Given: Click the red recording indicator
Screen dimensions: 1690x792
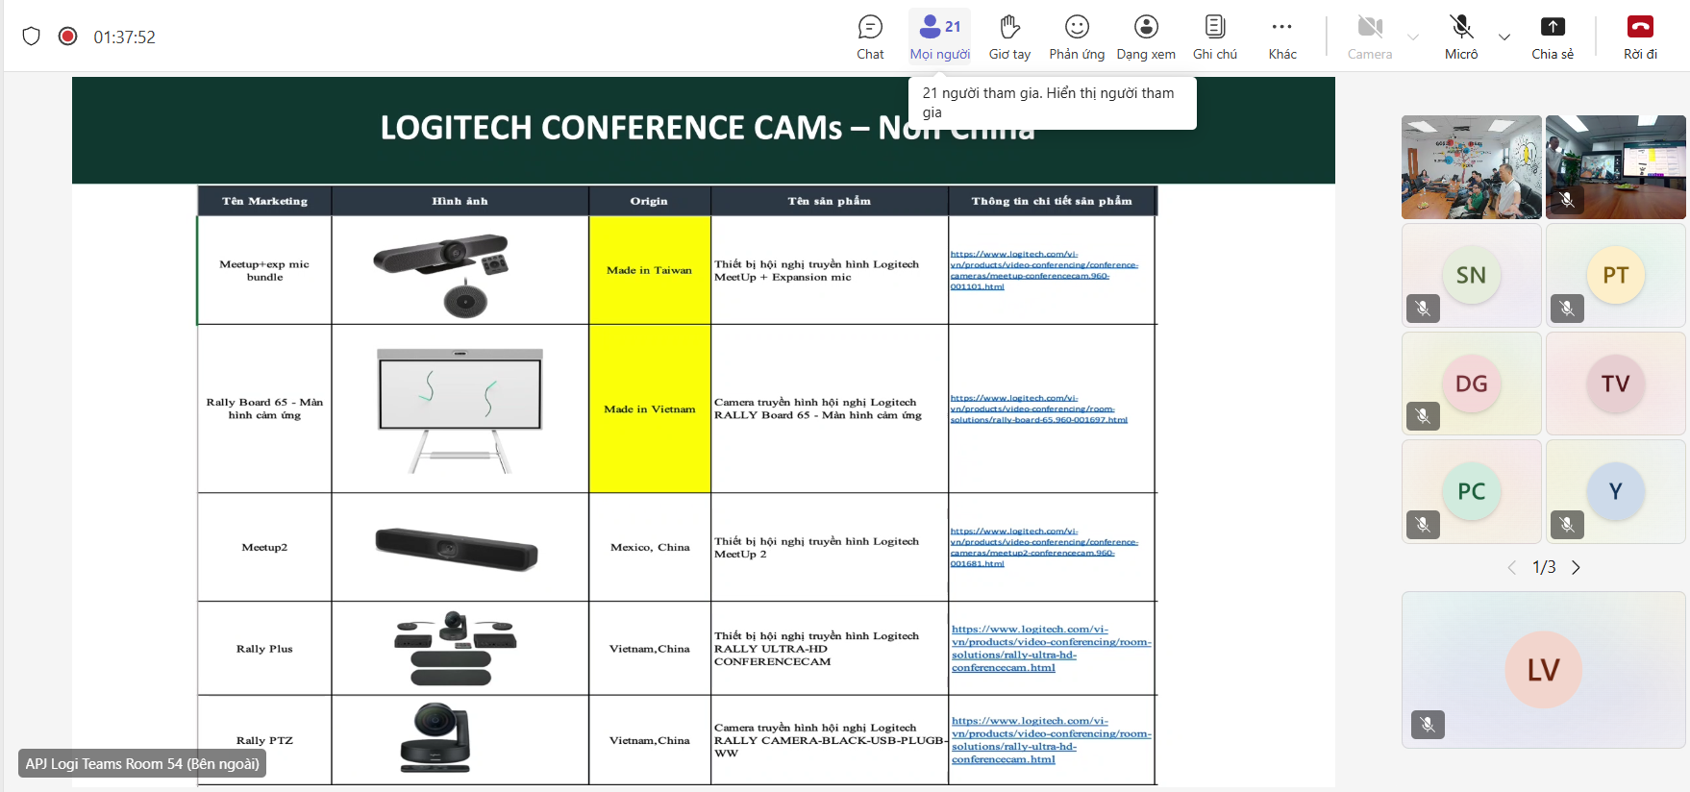Looking at the screenshot, I should 67,37.
